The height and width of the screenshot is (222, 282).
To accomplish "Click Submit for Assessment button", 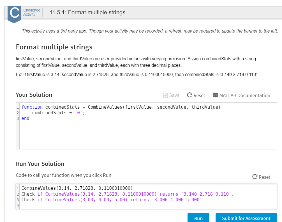I will (246, 218).
